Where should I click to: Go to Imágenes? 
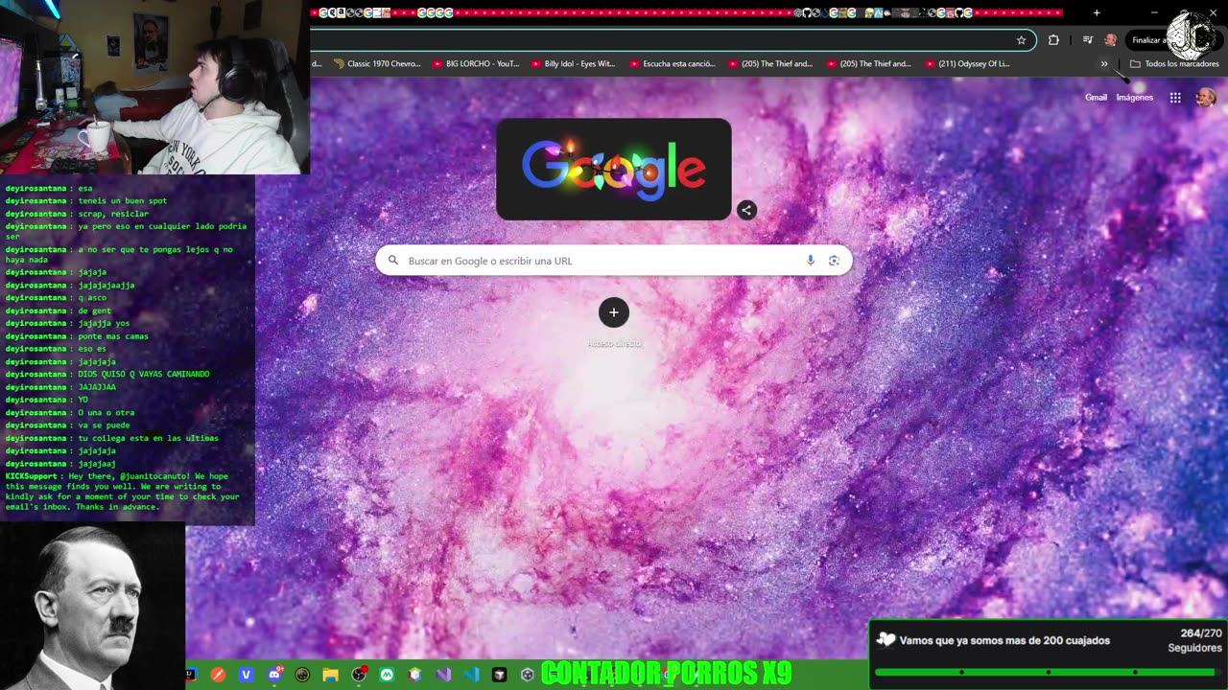[1135, 98]
